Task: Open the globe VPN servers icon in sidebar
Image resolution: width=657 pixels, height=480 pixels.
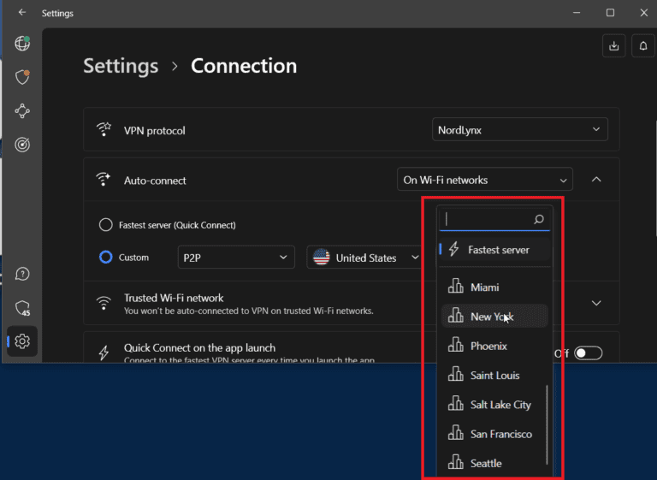Action: click(x=22, y=44)
